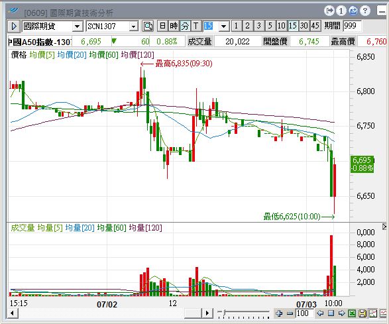Export data with the Excel icon
389x324 pixels.
(352, 313)
